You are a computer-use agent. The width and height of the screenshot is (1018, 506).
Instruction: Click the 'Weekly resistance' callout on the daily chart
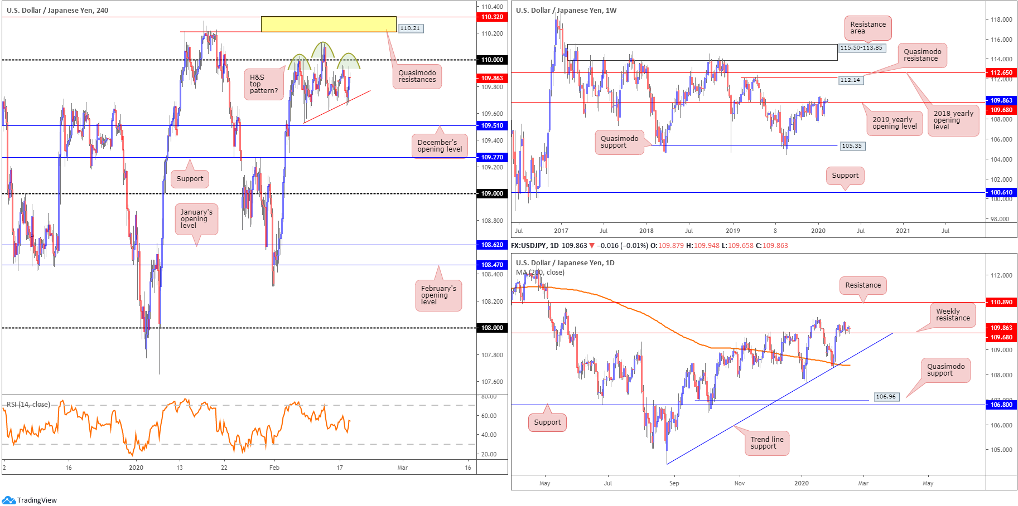953,315
